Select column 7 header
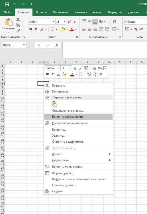Screen dimensions: 147x214 point(76,62)
